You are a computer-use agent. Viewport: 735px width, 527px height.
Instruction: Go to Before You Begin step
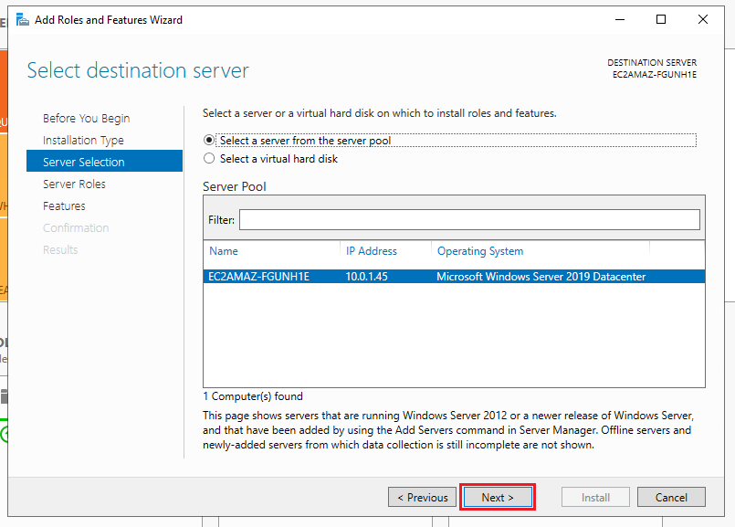click(x=86, y=118)
